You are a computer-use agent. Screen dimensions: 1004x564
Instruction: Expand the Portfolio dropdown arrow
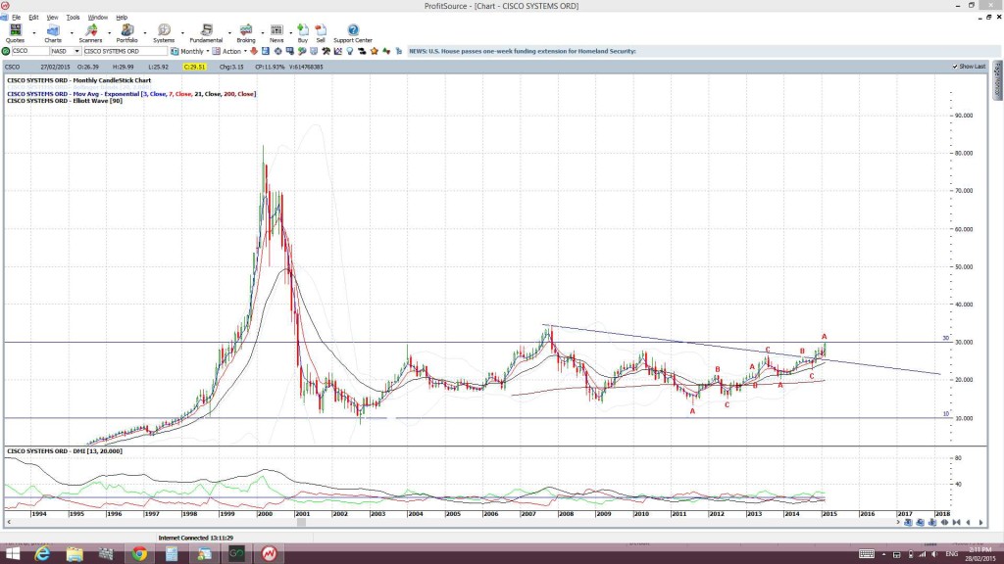click(145, 33)
